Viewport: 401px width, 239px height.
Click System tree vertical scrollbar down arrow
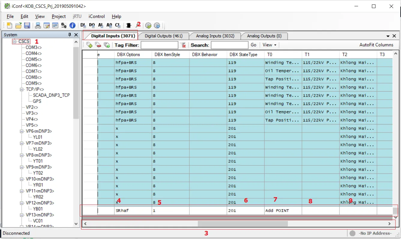pos(76,224)
